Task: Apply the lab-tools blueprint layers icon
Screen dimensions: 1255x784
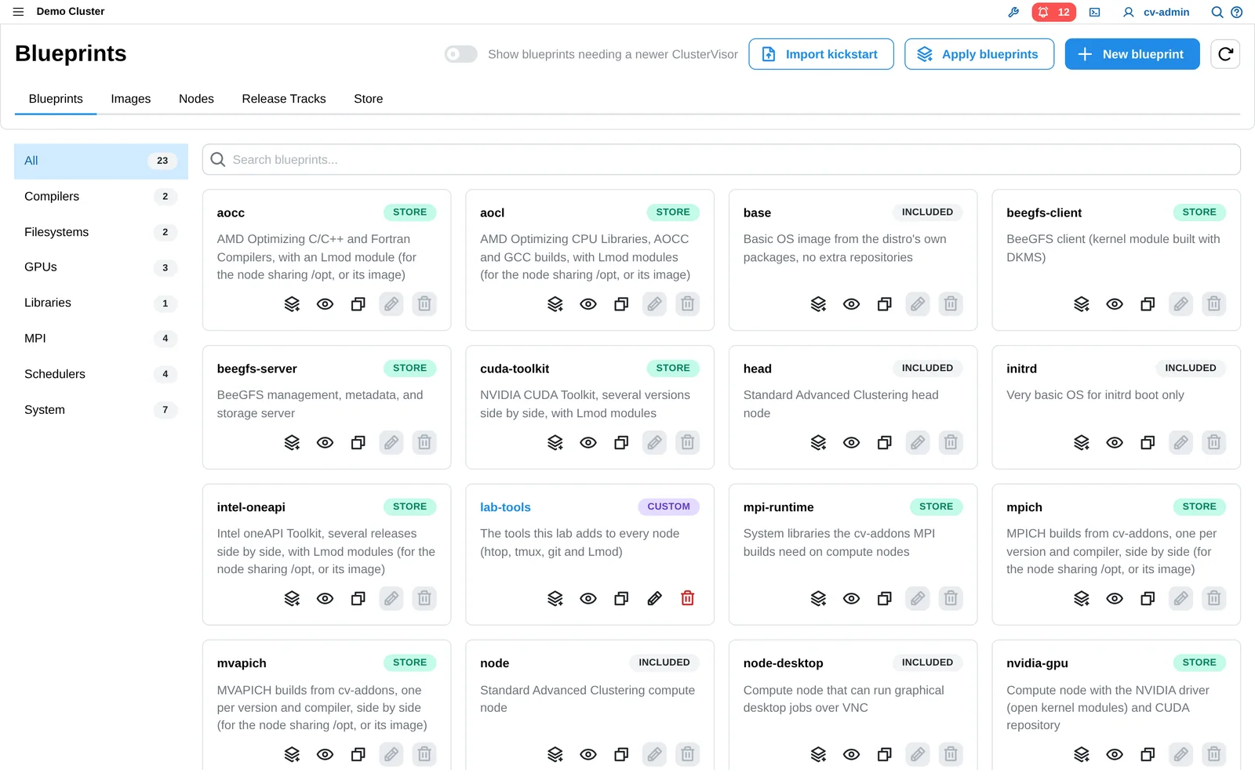Action: pos(555,599)
